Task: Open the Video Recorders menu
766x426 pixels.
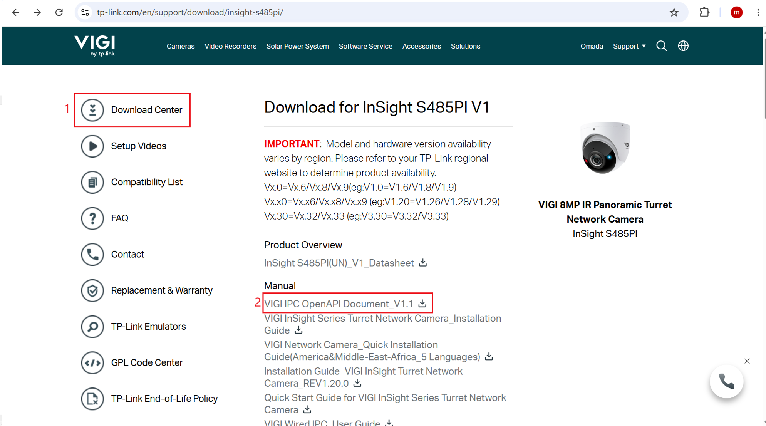Action: [230, 46]
